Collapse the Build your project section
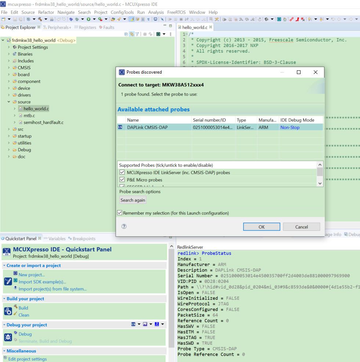Viewport: 360px width, 362px height. coord(4,299)
